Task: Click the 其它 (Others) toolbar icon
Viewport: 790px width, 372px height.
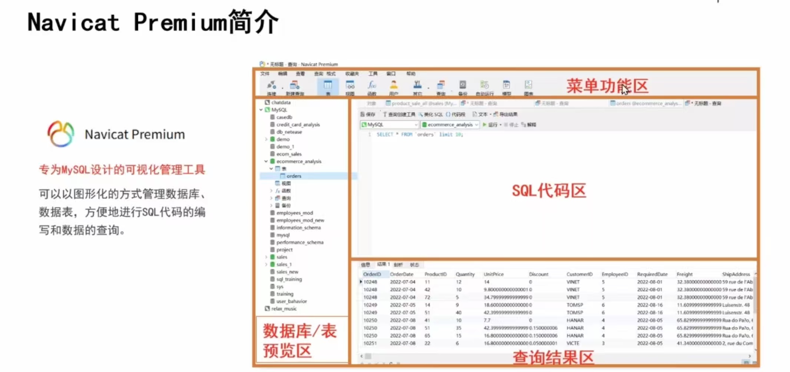Action: (x=417, y=88)
